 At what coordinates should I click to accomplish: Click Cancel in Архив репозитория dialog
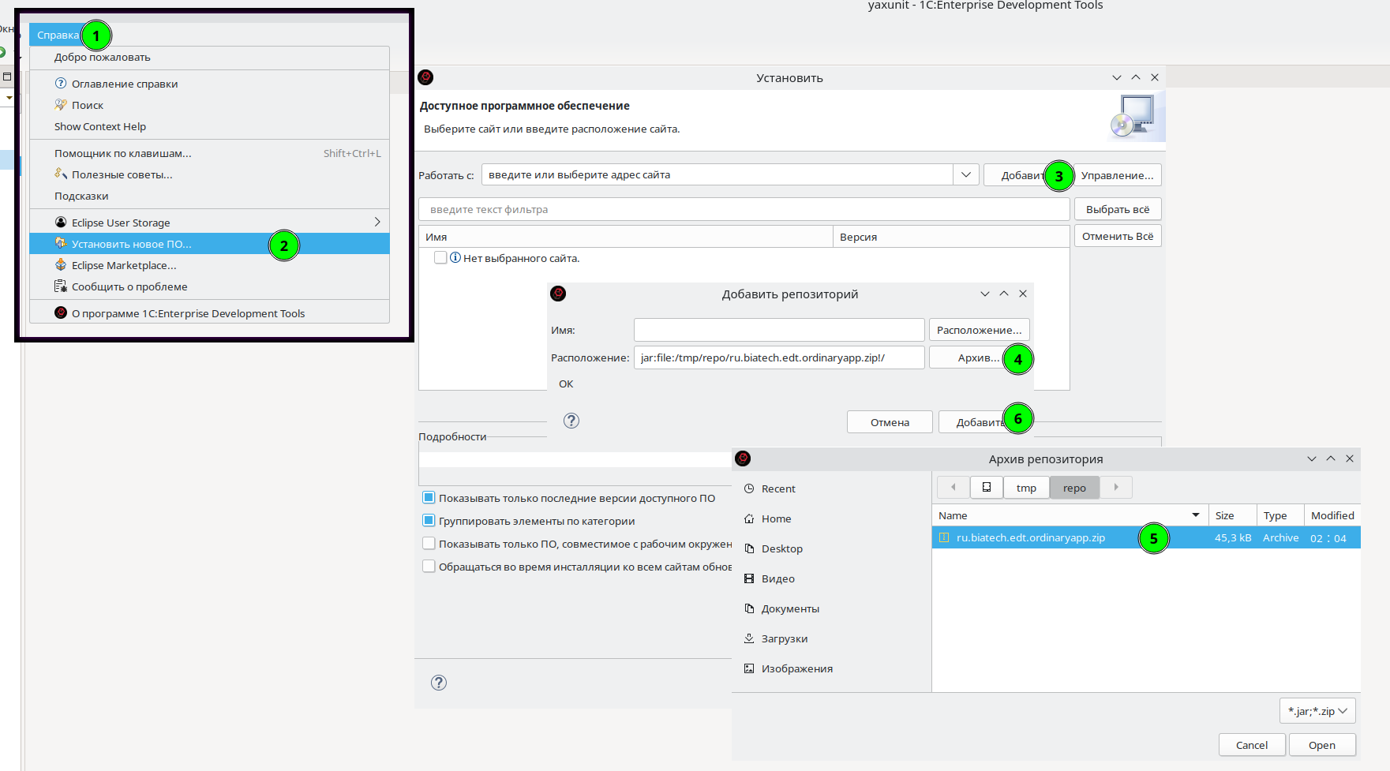tap(1252, 745)
